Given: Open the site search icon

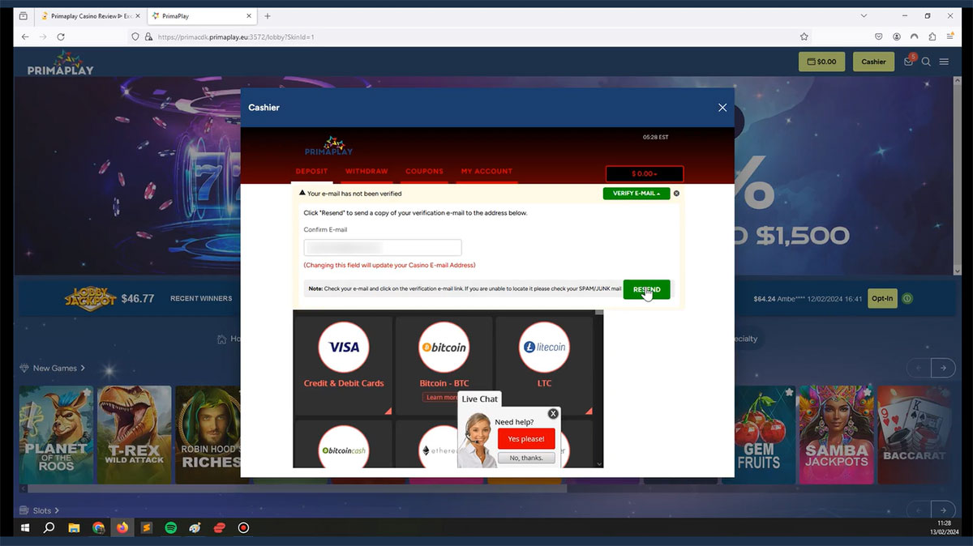Looking at the screenshot, I should point(926,62).
